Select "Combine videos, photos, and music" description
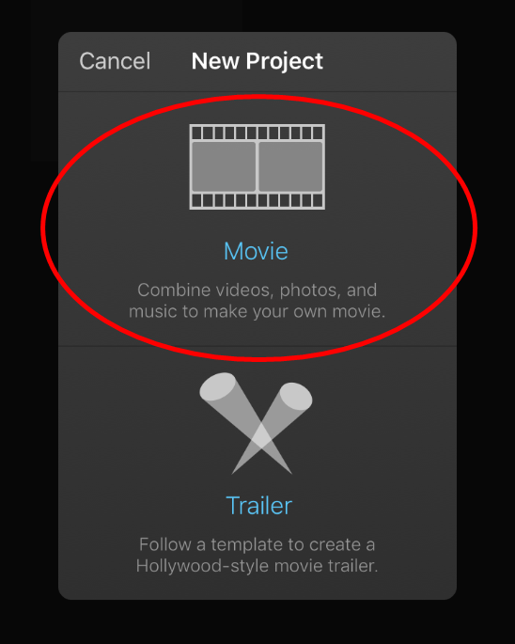The width and height of the screenshot is (515, 644). click(257, 301)
